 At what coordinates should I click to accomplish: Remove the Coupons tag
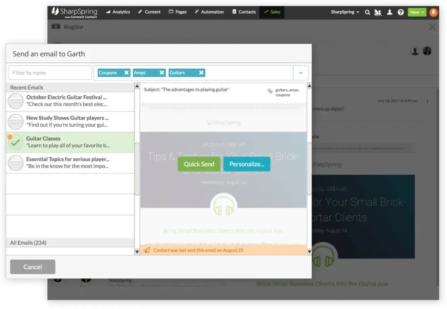(x=127, y=72)
